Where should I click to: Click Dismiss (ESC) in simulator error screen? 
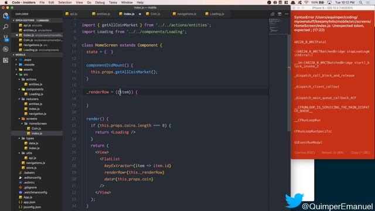pyautogui.click(x=305, y=152)
